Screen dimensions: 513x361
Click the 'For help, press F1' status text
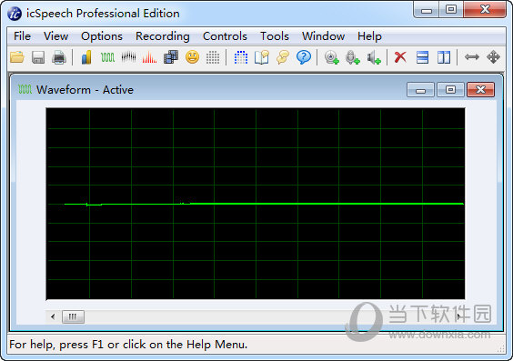(x=128, y=345)
